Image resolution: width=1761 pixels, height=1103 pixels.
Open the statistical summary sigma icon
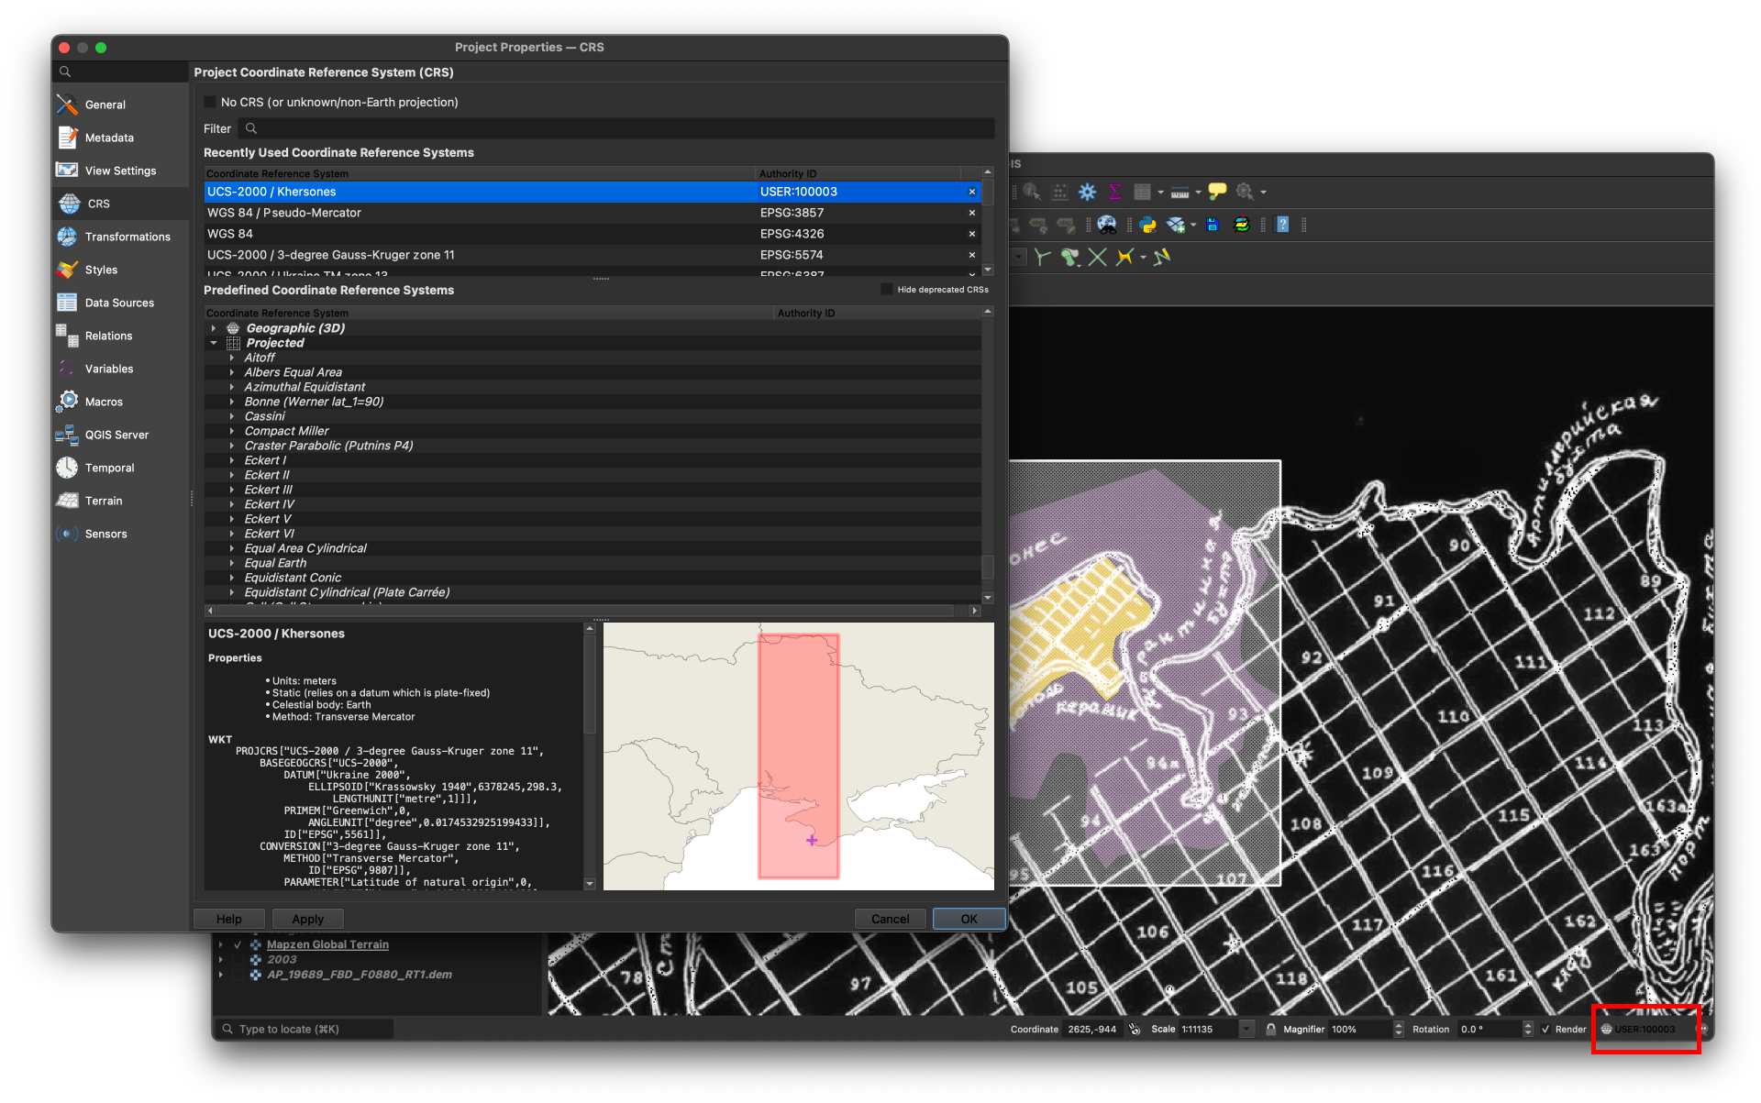click(x=1114, y=192)
